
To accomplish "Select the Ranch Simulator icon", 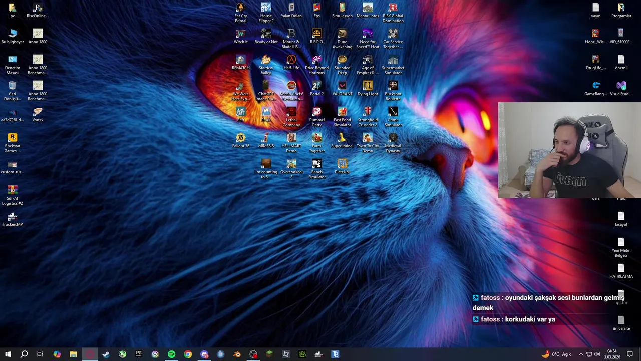I will (316, 169).
